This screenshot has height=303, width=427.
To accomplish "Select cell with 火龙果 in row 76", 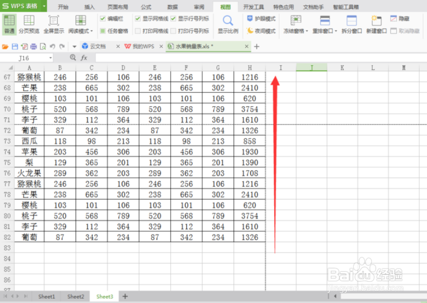I will point(29,173).
